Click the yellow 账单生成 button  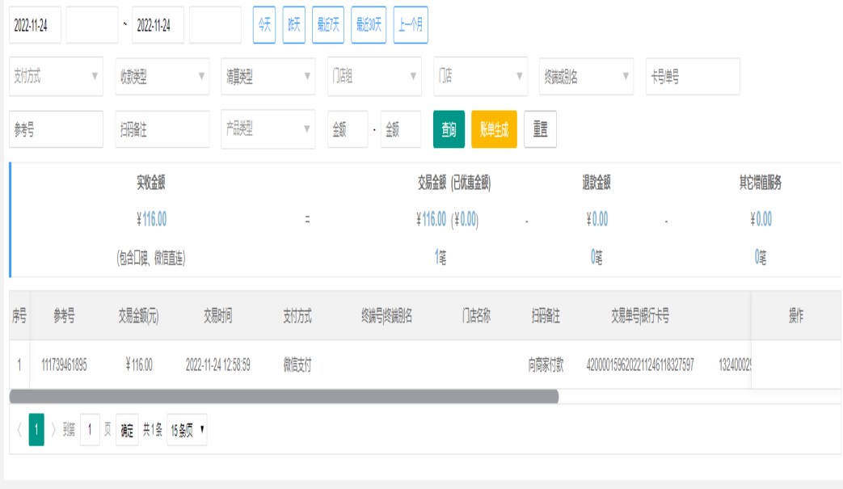coord(494,129)
